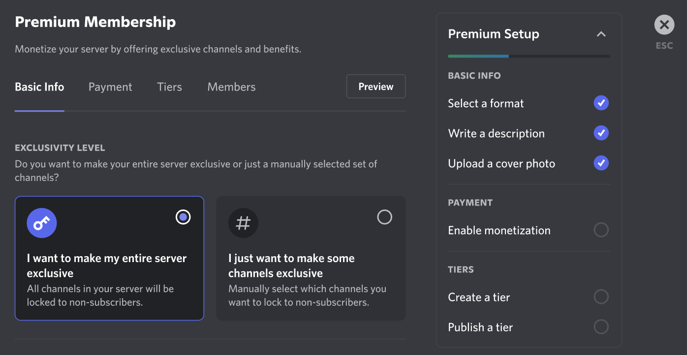Toggle the Select a format checkmark
Viewport: 687px width, 355px height.
tap(601, 103)
